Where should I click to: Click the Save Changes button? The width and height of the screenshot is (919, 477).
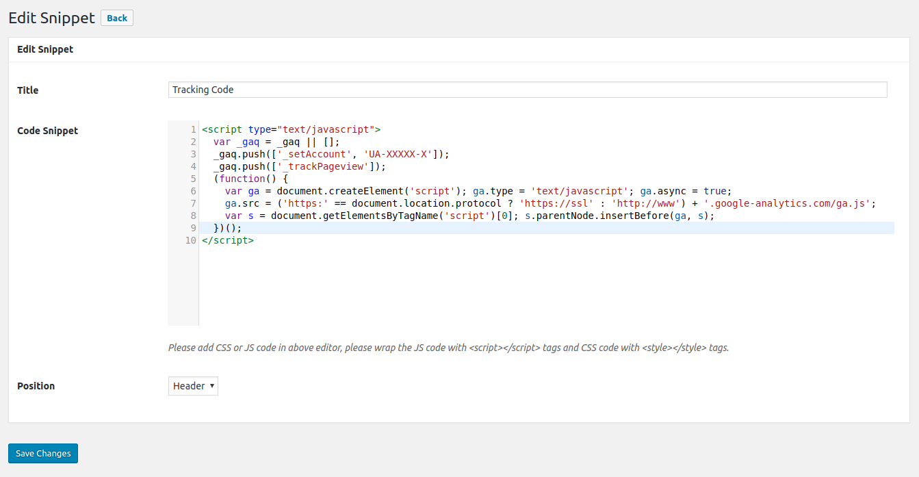(43, 453)
